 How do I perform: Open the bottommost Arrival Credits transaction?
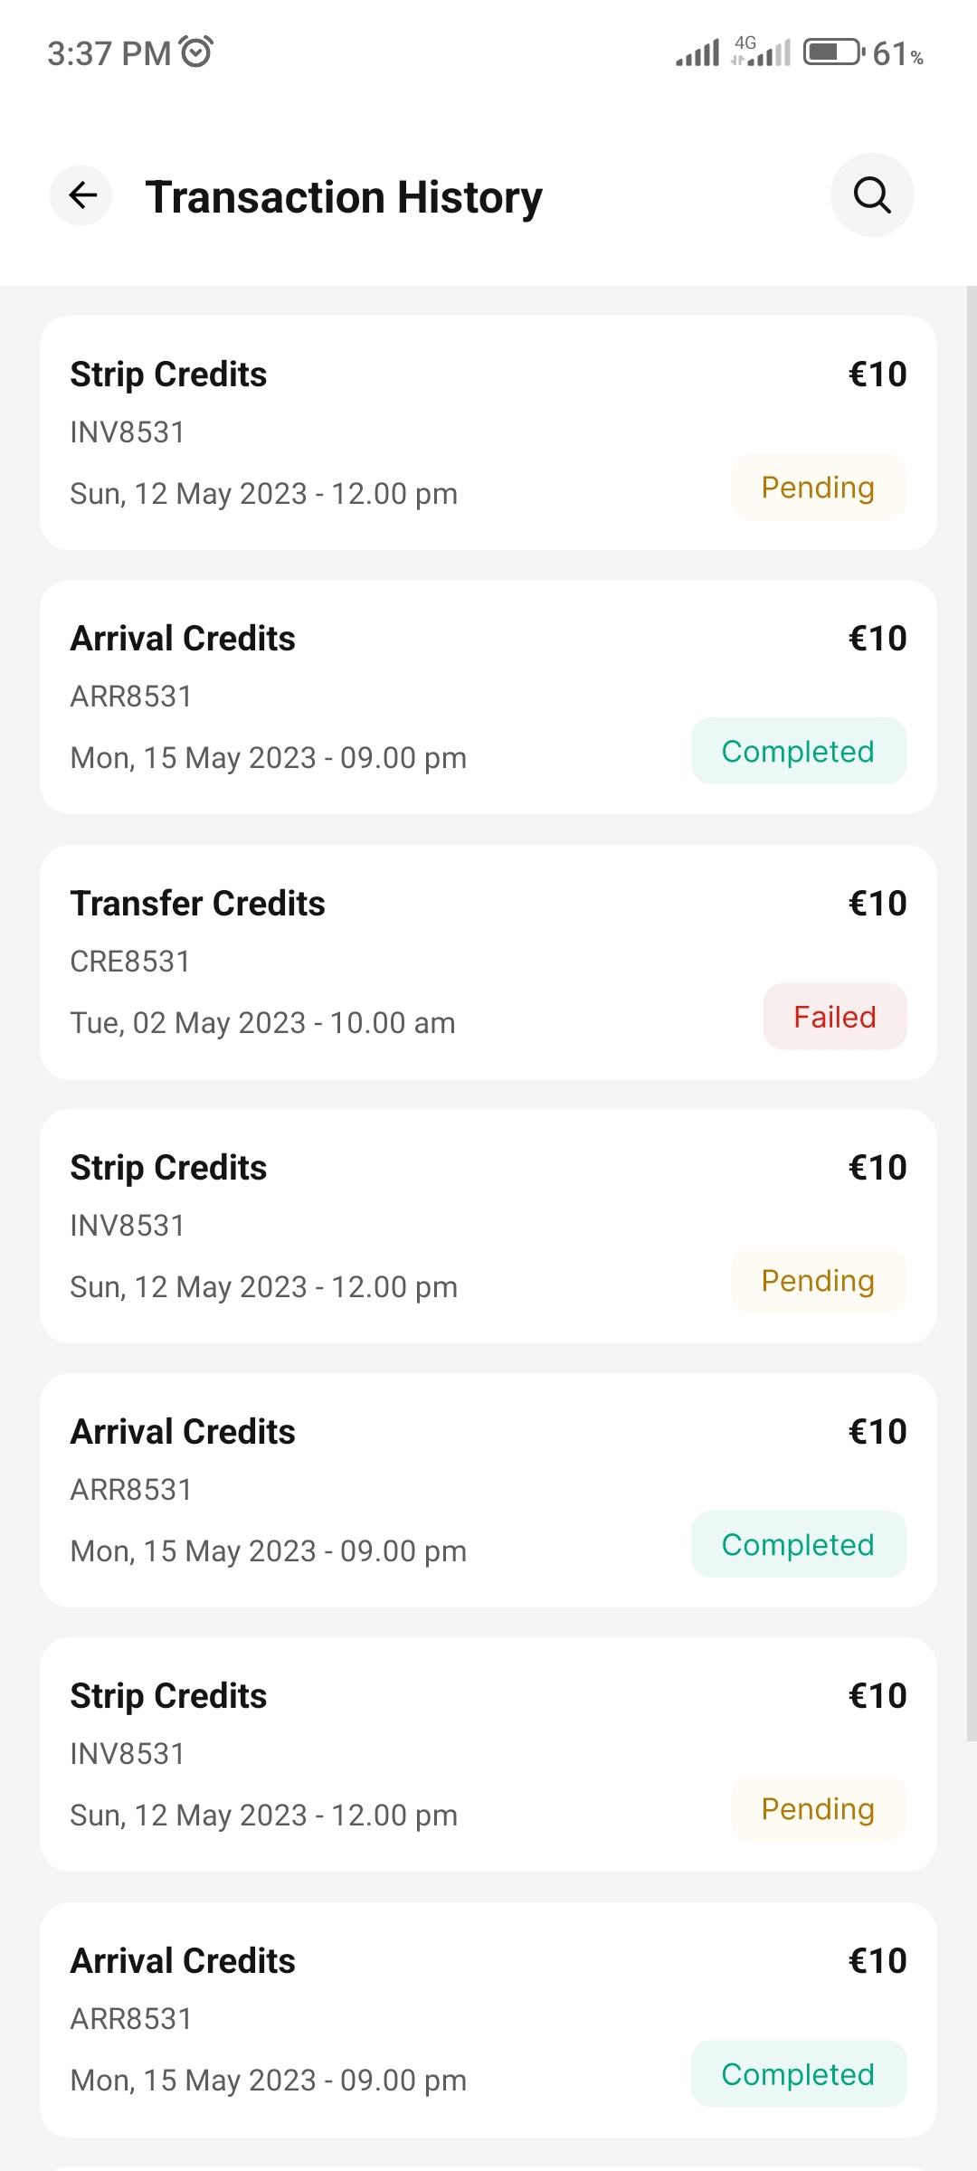click(x=183, y=1961)
